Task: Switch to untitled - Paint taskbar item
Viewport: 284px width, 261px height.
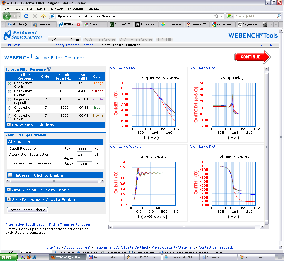Action: click(256, 257)
